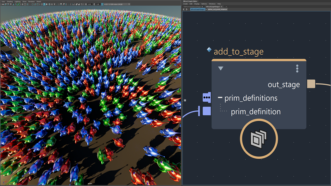Collapse the add_to_stage node with the triangle
331x186 pixels.
click(221, 69)
